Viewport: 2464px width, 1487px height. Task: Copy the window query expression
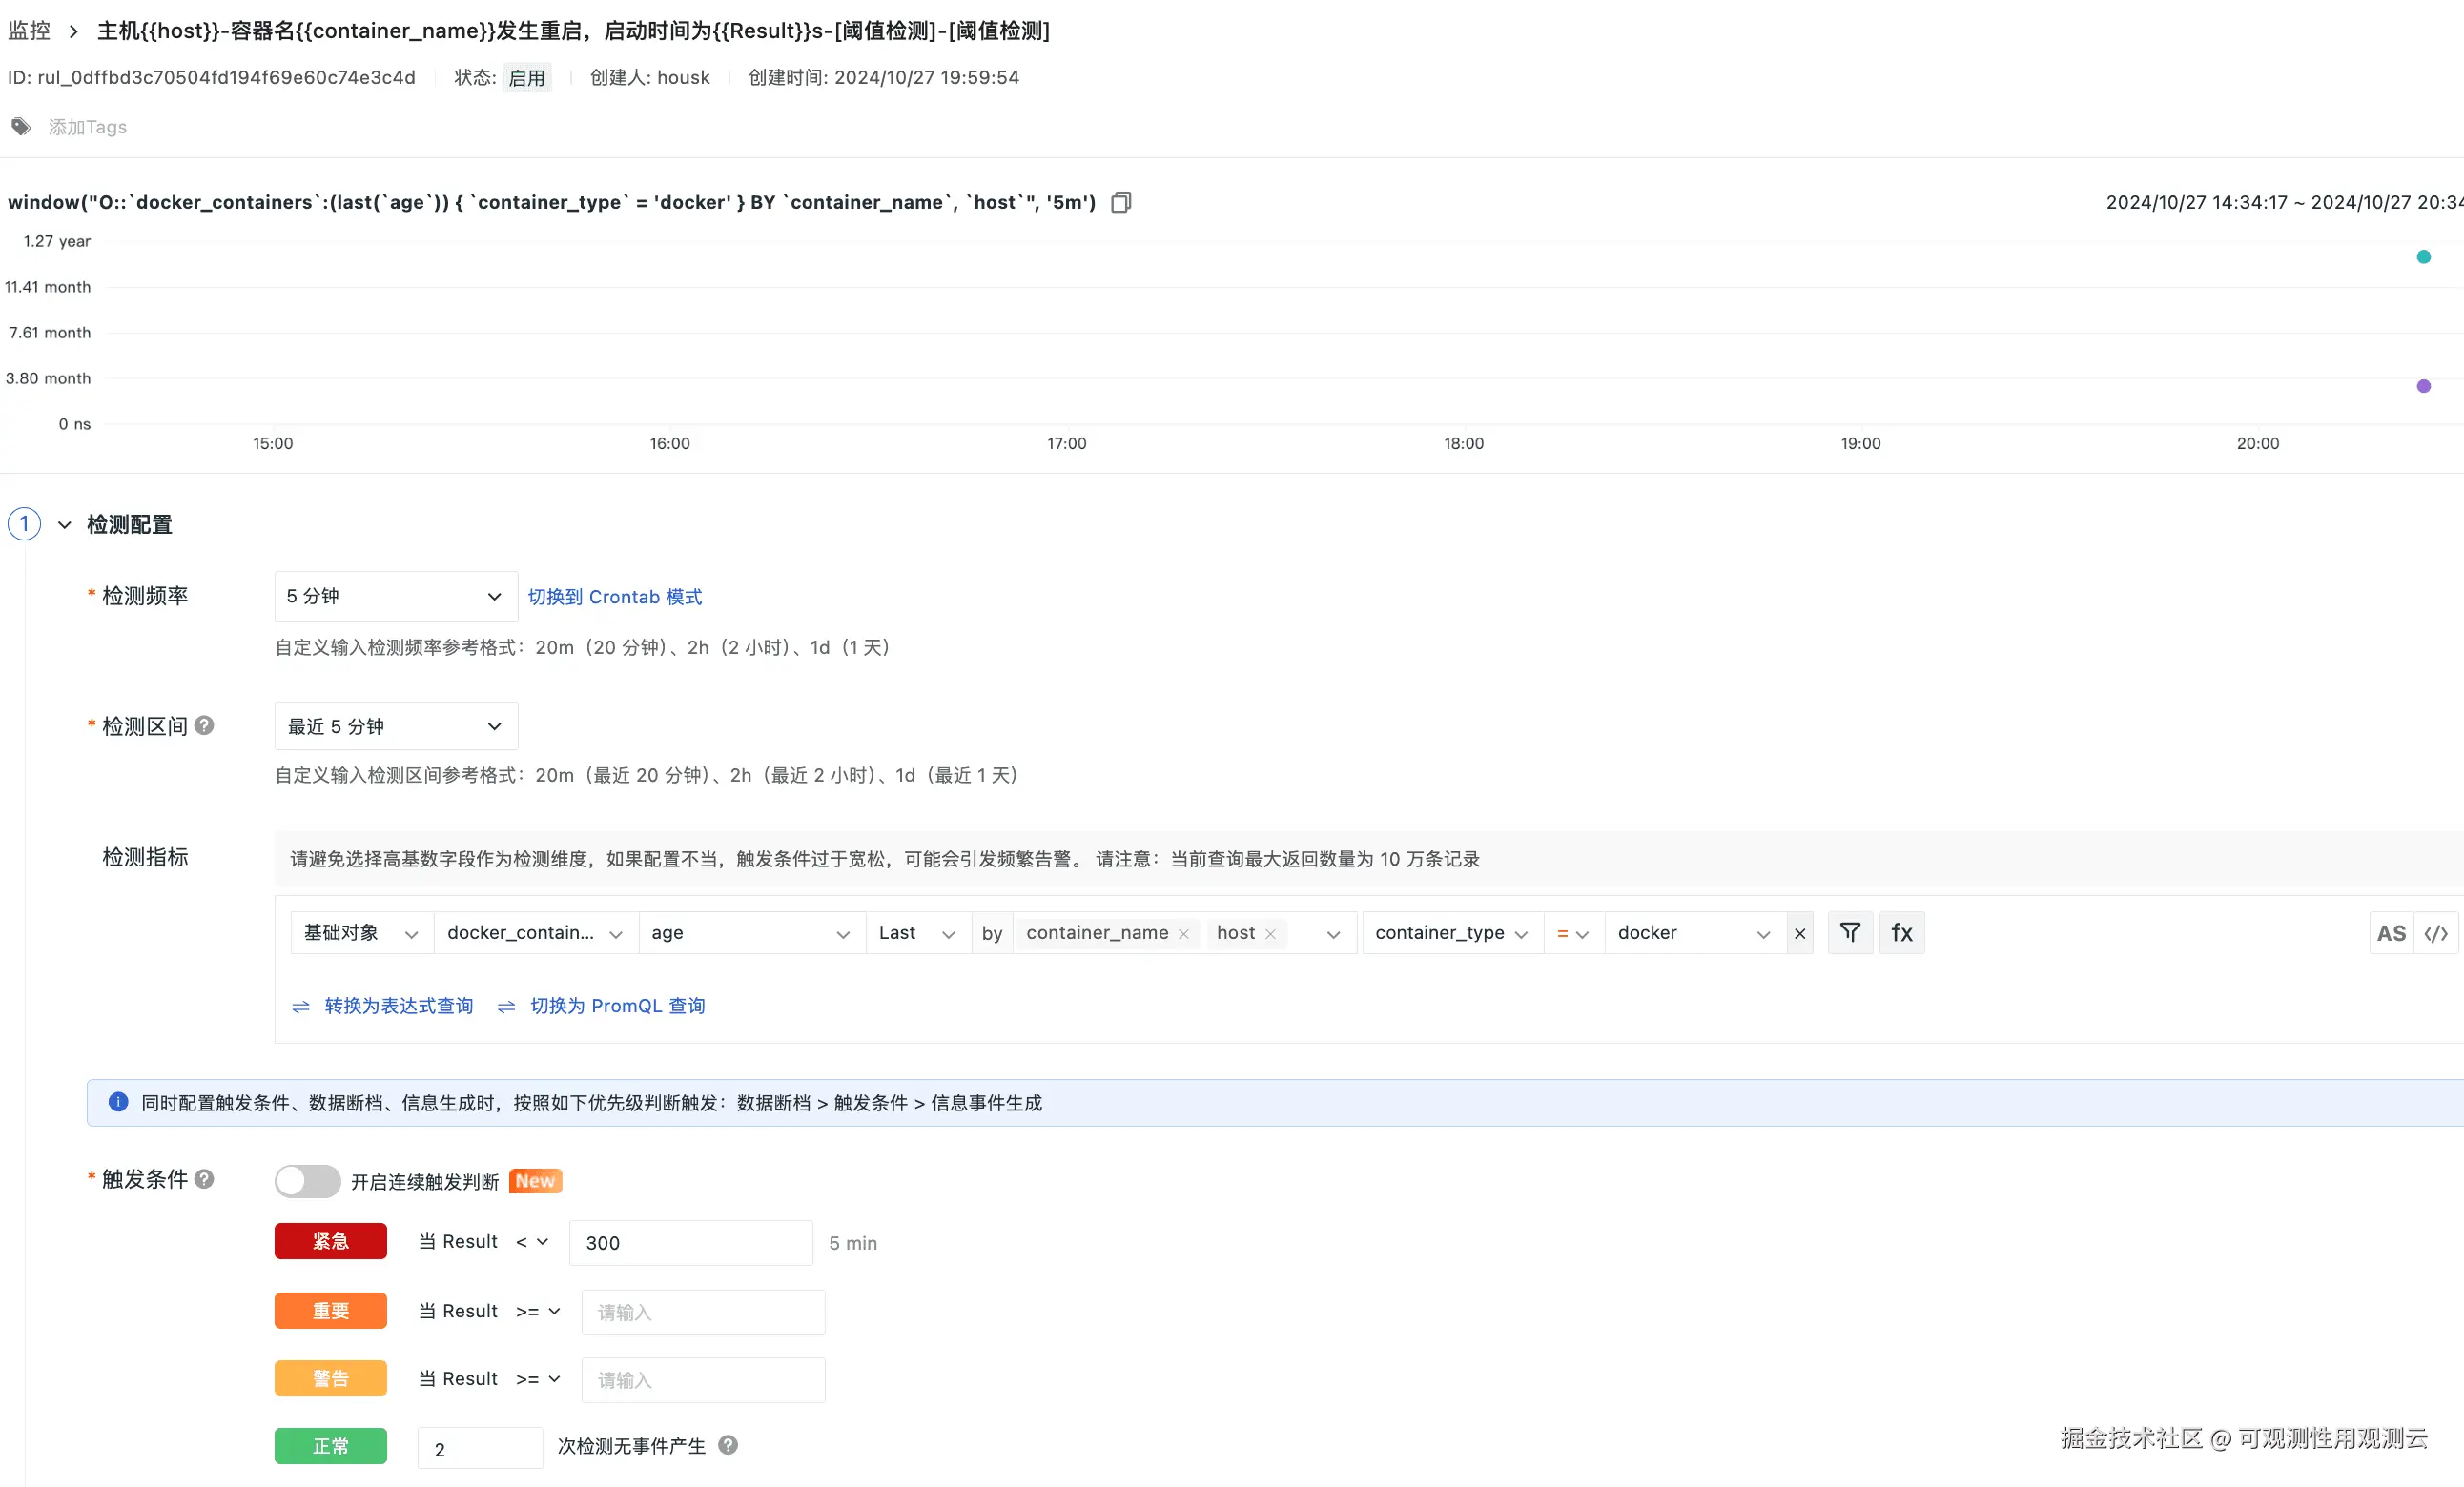click(1121, 202)
